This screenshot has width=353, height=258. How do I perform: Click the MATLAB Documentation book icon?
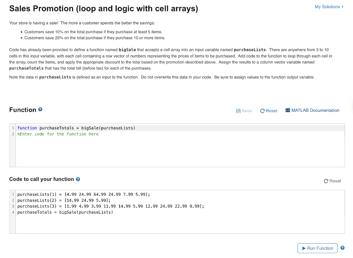(288, 110)
